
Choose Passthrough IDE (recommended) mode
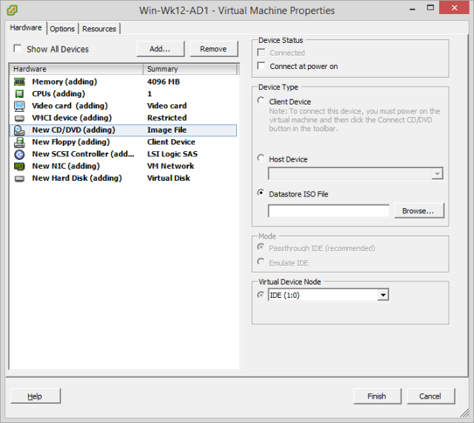pyautogui.click(x=261, y=247)
